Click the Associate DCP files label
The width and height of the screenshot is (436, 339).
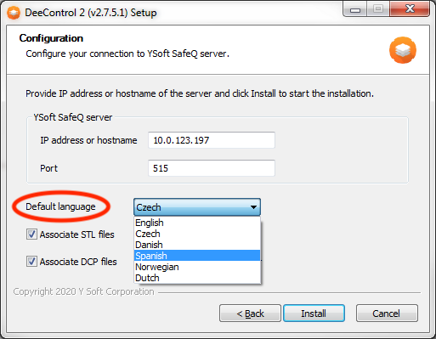78,262
